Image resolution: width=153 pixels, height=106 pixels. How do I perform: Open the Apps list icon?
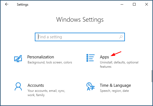[91, 58]
